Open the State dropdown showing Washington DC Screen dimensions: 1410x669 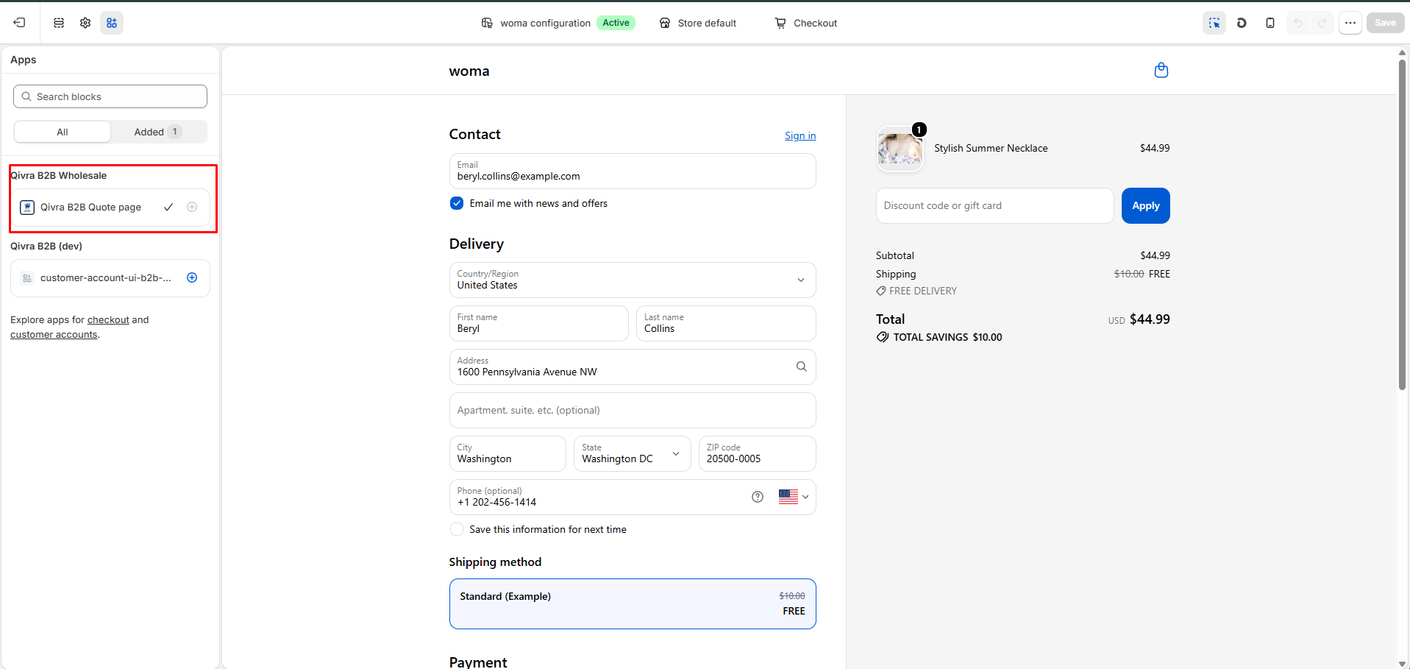coord(633,453)
